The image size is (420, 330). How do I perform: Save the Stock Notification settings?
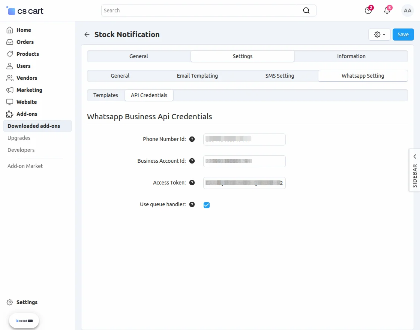403,34
